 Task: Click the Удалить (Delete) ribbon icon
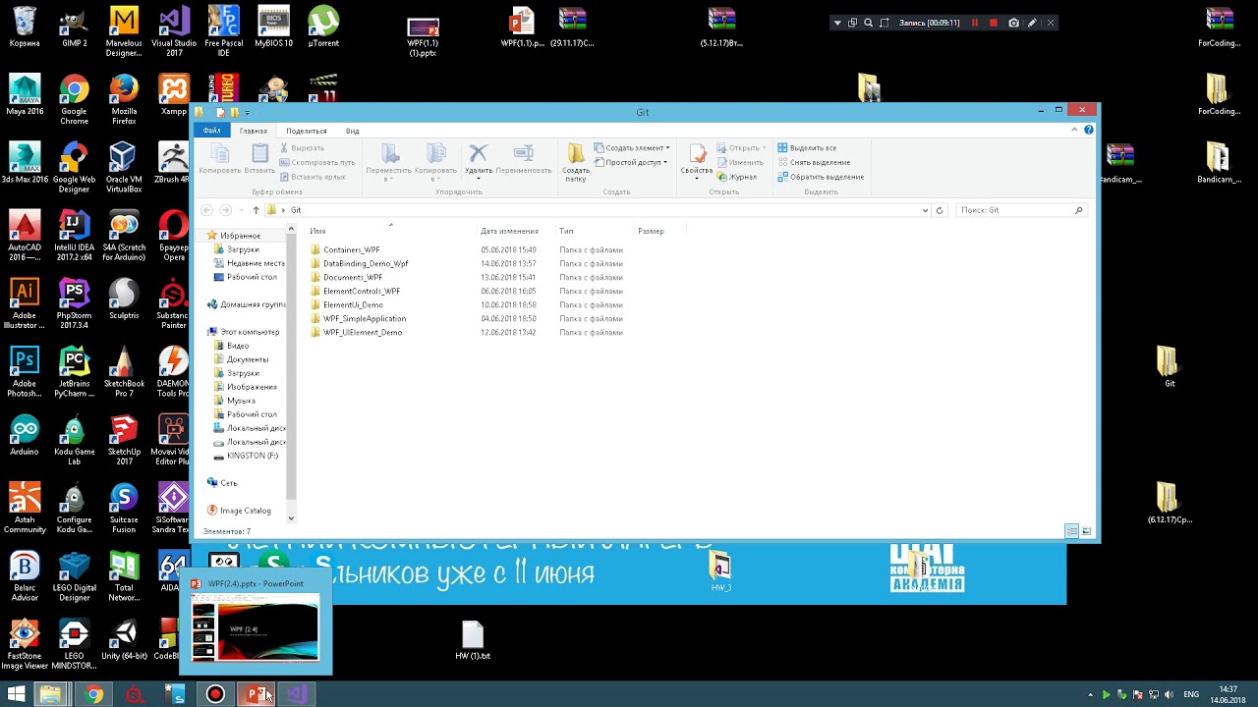click(x=479, y=160)
